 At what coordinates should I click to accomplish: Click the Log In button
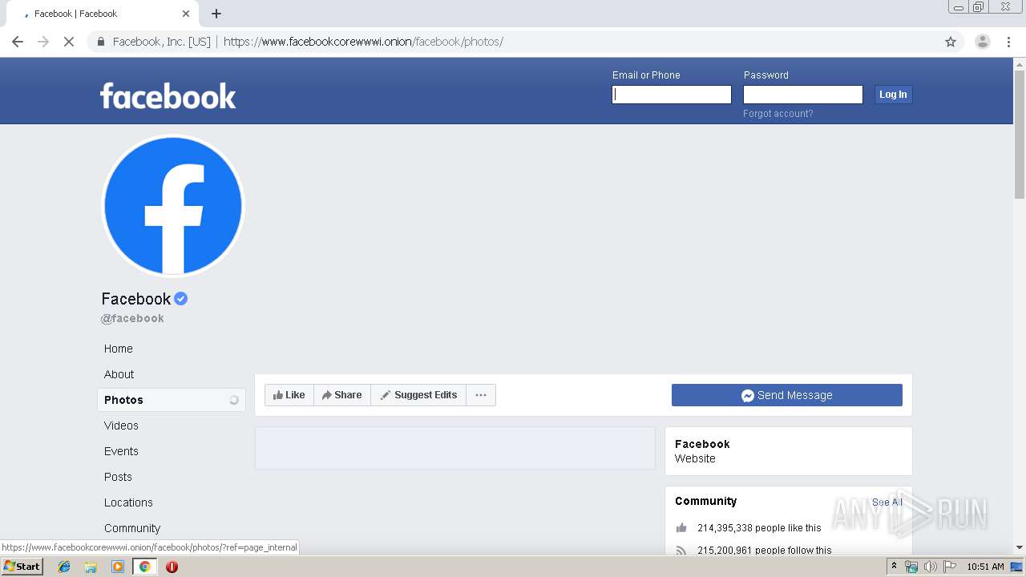tap(893, 95)
